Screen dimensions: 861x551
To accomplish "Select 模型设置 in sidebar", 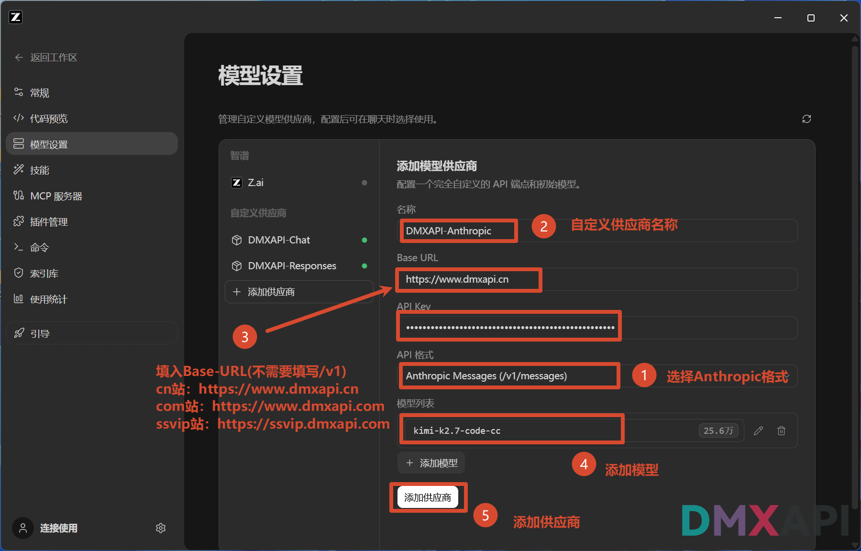I will tap(92, 144).
